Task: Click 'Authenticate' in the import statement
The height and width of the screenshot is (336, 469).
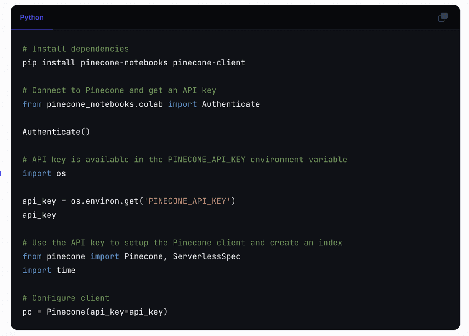Action: pyautogui.click(x=231, y=104)
